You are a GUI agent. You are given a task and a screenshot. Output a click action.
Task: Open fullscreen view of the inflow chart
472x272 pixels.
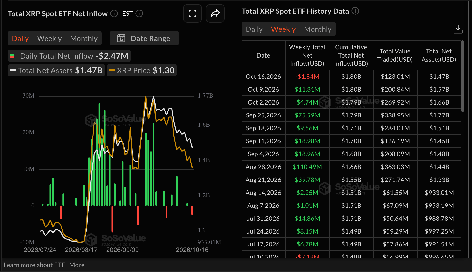point(192,13)
